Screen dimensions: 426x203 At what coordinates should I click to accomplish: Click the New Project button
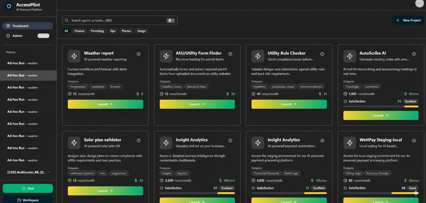(408, 20)
